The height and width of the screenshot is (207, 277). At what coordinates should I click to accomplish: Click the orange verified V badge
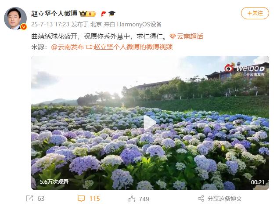24,27
